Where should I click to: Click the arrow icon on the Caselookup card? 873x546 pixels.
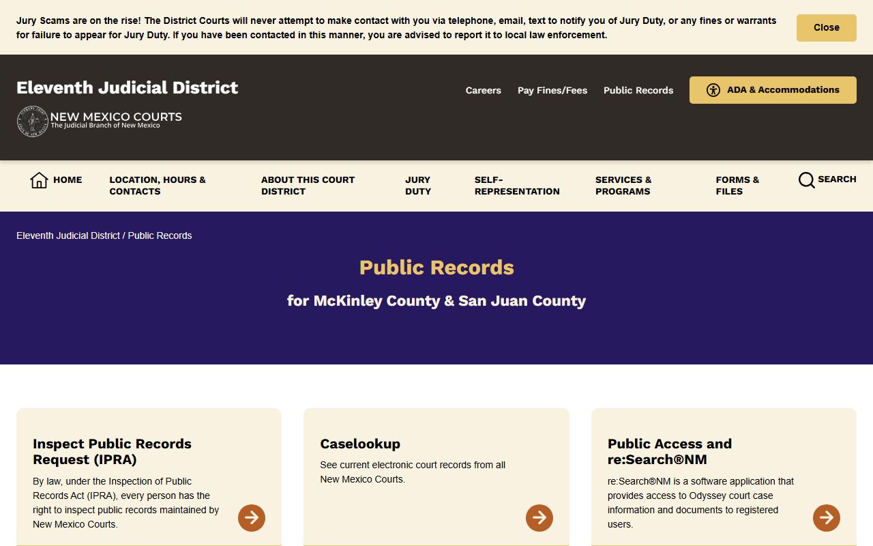click(539, 518)
